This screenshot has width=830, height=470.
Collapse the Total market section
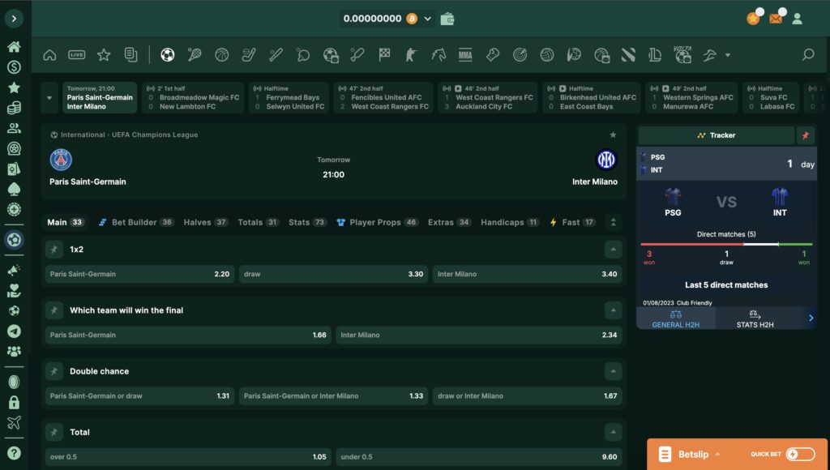click(x=613, y=432)
